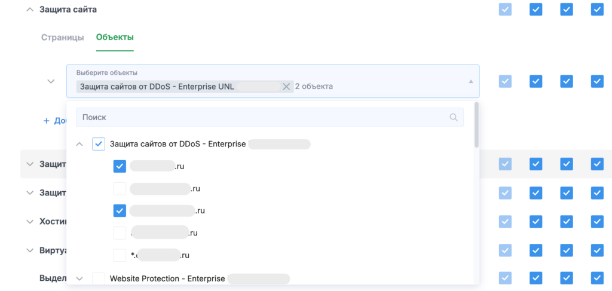Viewport: 612px width, 291px height.
Task: Switch to the Страницы tab
Action: click(x=62, y=38)
